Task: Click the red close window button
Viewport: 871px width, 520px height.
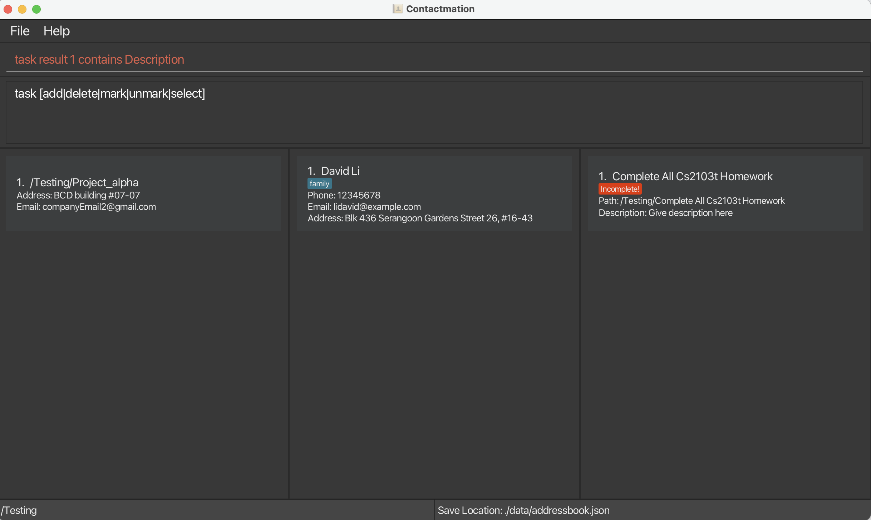Action: [x=8, y=9]
